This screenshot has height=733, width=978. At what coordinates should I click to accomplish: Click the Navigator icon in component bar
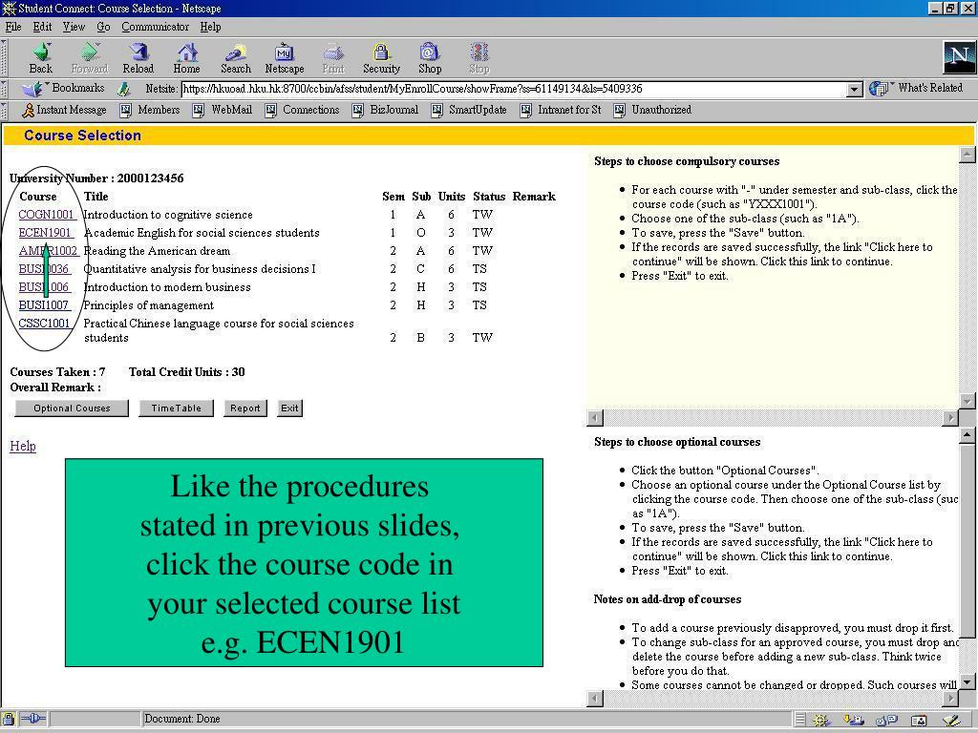[822, 721]
